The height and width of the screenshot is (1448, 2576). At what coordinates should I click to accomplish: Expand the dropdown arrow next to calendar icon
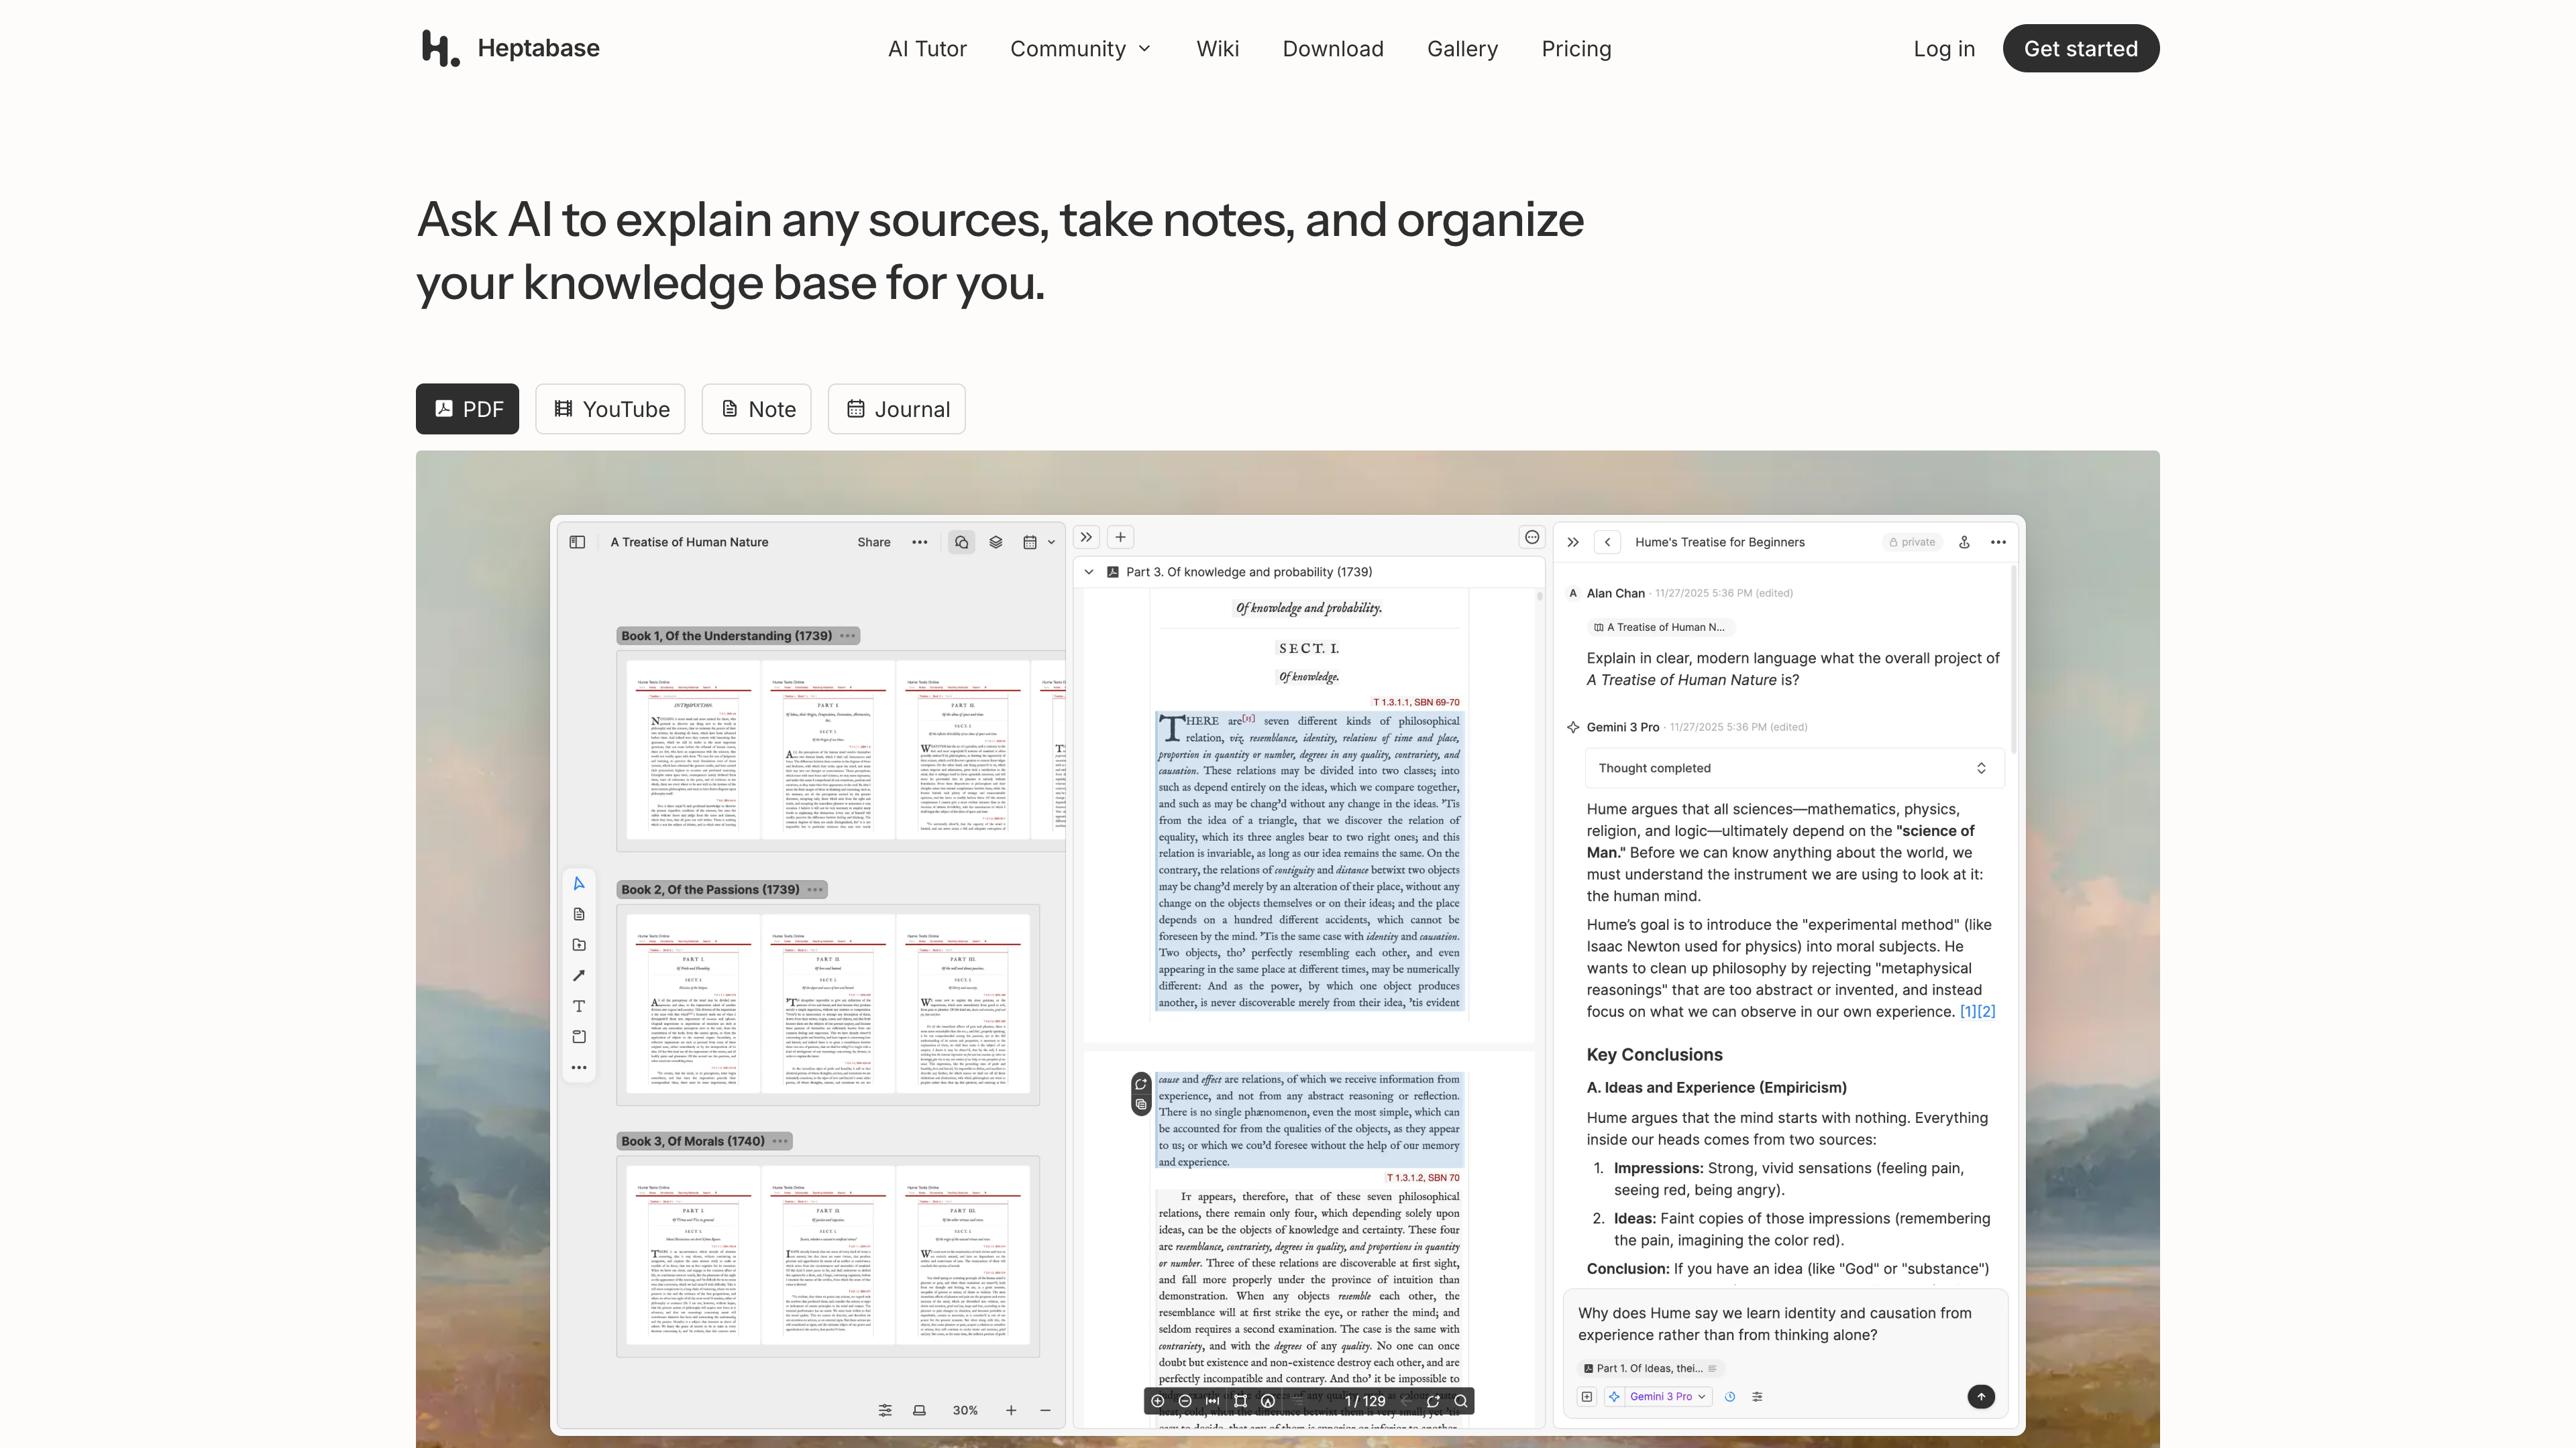pyautogui.click(x=1051, y=542)
